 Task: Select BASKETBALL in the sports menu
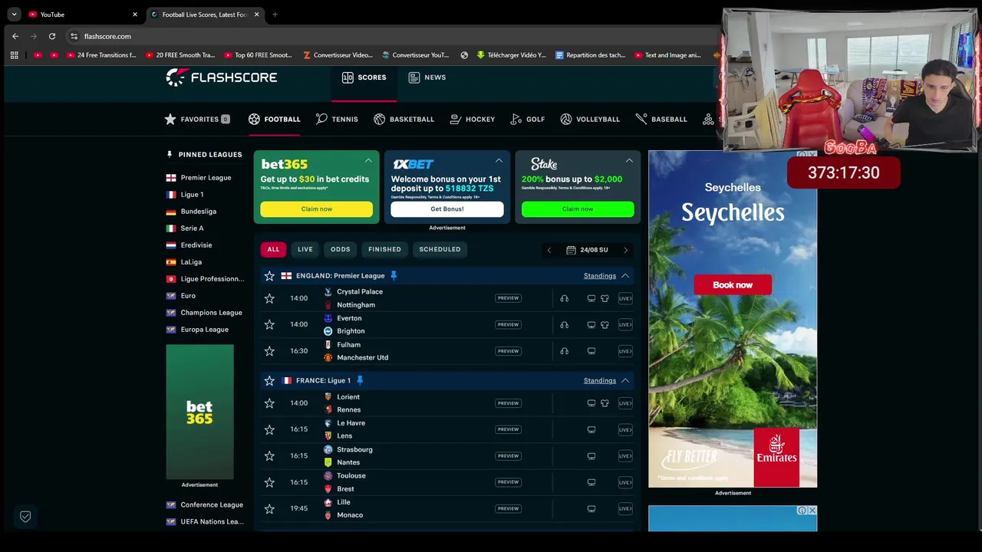click(x=404, y=119)
